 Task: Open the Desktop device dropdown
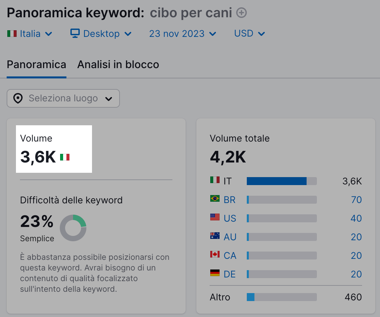pos(101,33)
